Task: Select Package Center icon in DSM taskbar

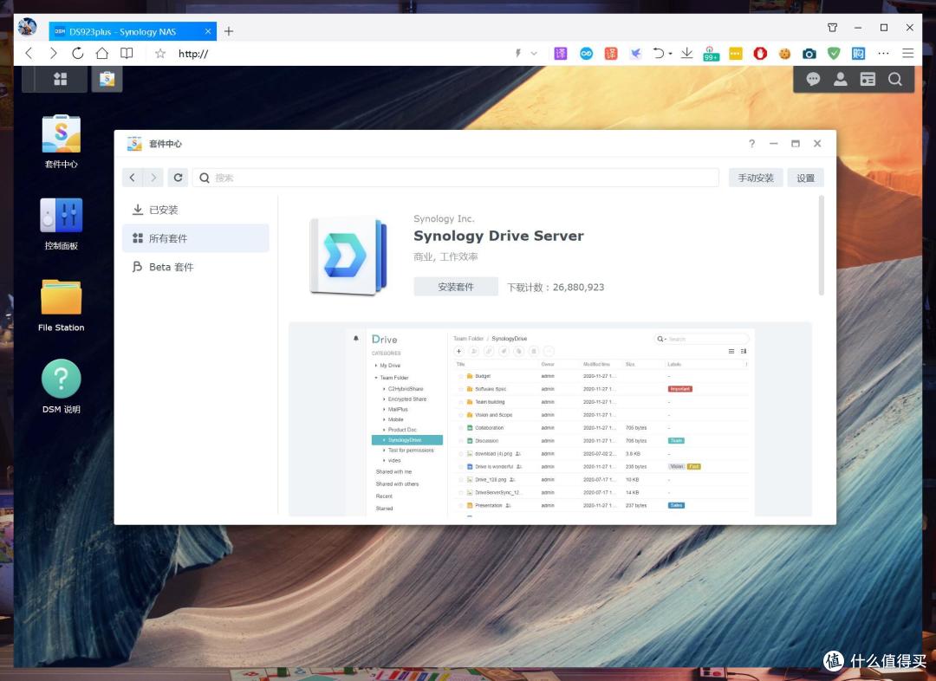Action: (x=107, y=79)
